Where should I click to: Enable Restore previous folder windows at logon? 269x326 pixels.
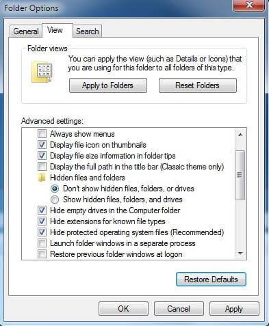point(42,254)
